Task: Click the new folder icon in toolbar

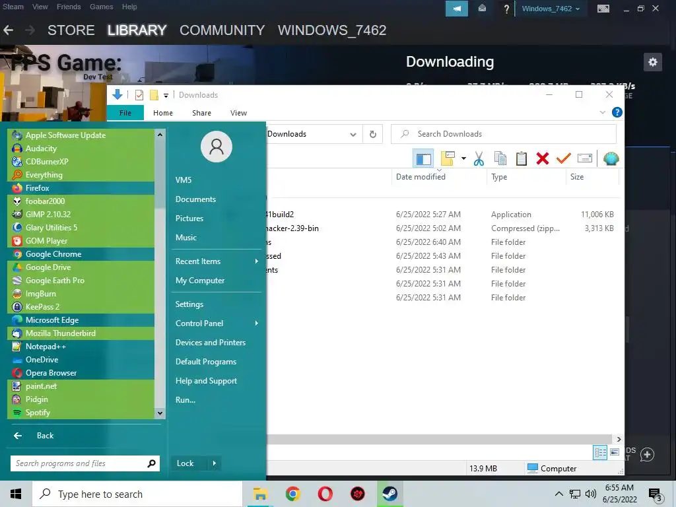Action: [448, 158]
